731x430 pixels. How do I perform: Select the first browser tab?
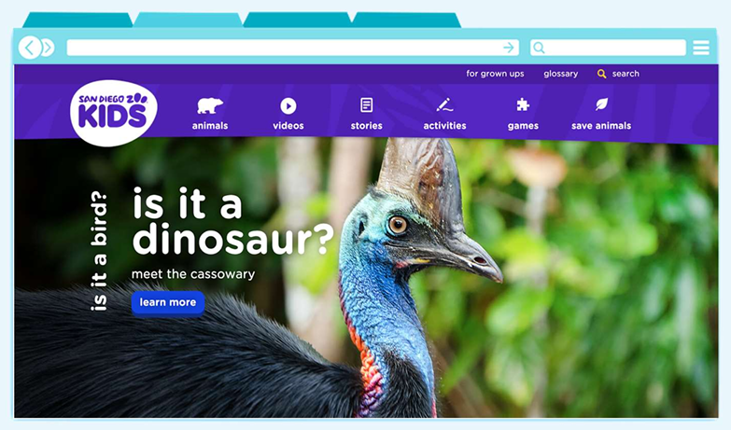tap(77, 20)
